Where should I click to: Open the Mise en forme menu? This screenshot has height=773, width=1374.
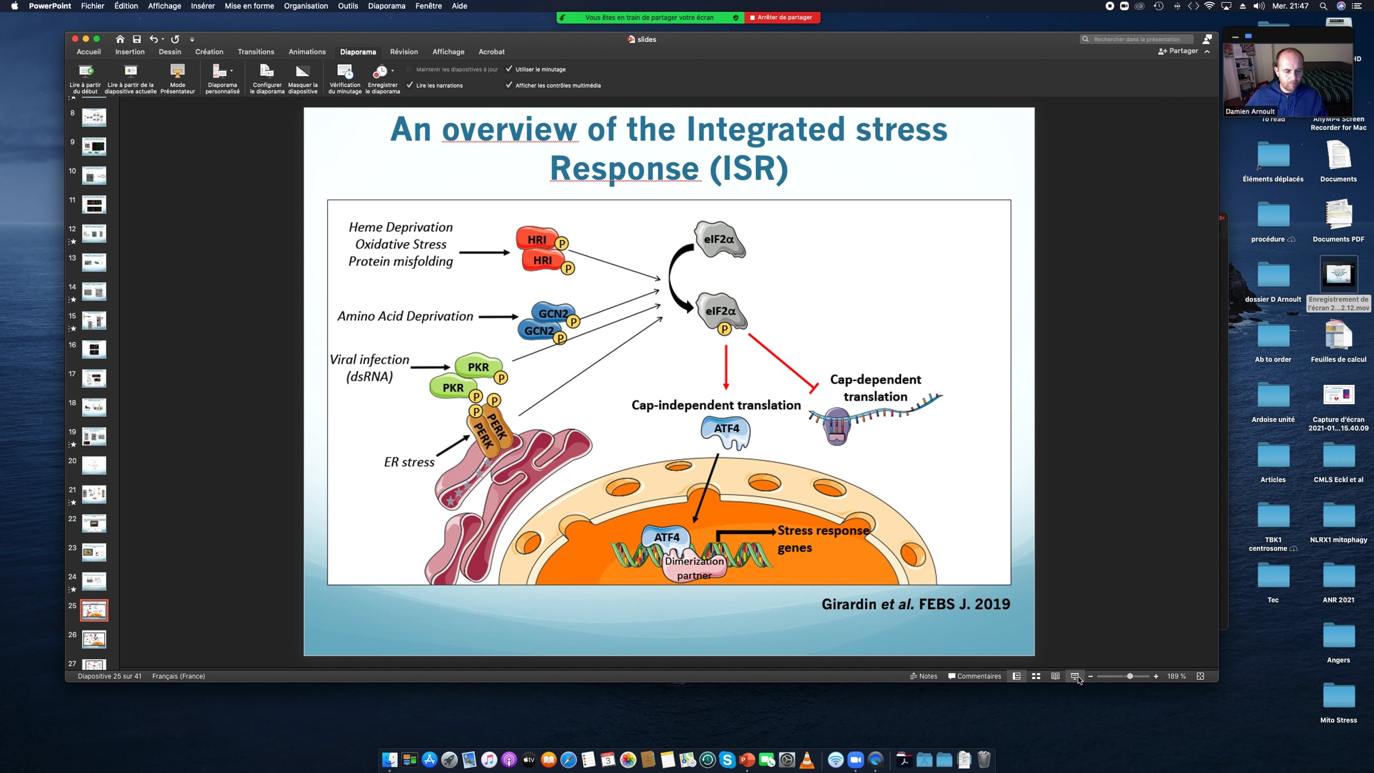pyautogui.click(x=249, y=6)
